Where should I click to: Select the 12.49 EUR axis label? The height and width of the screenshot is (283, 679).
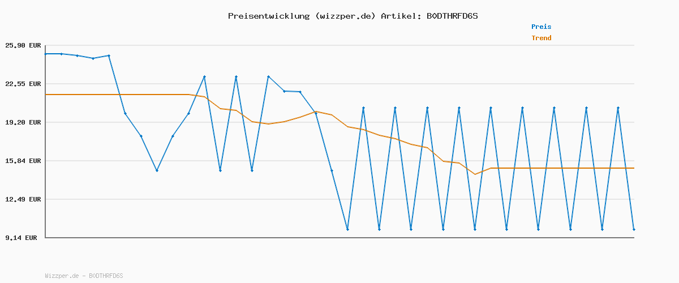coord(23,199)
